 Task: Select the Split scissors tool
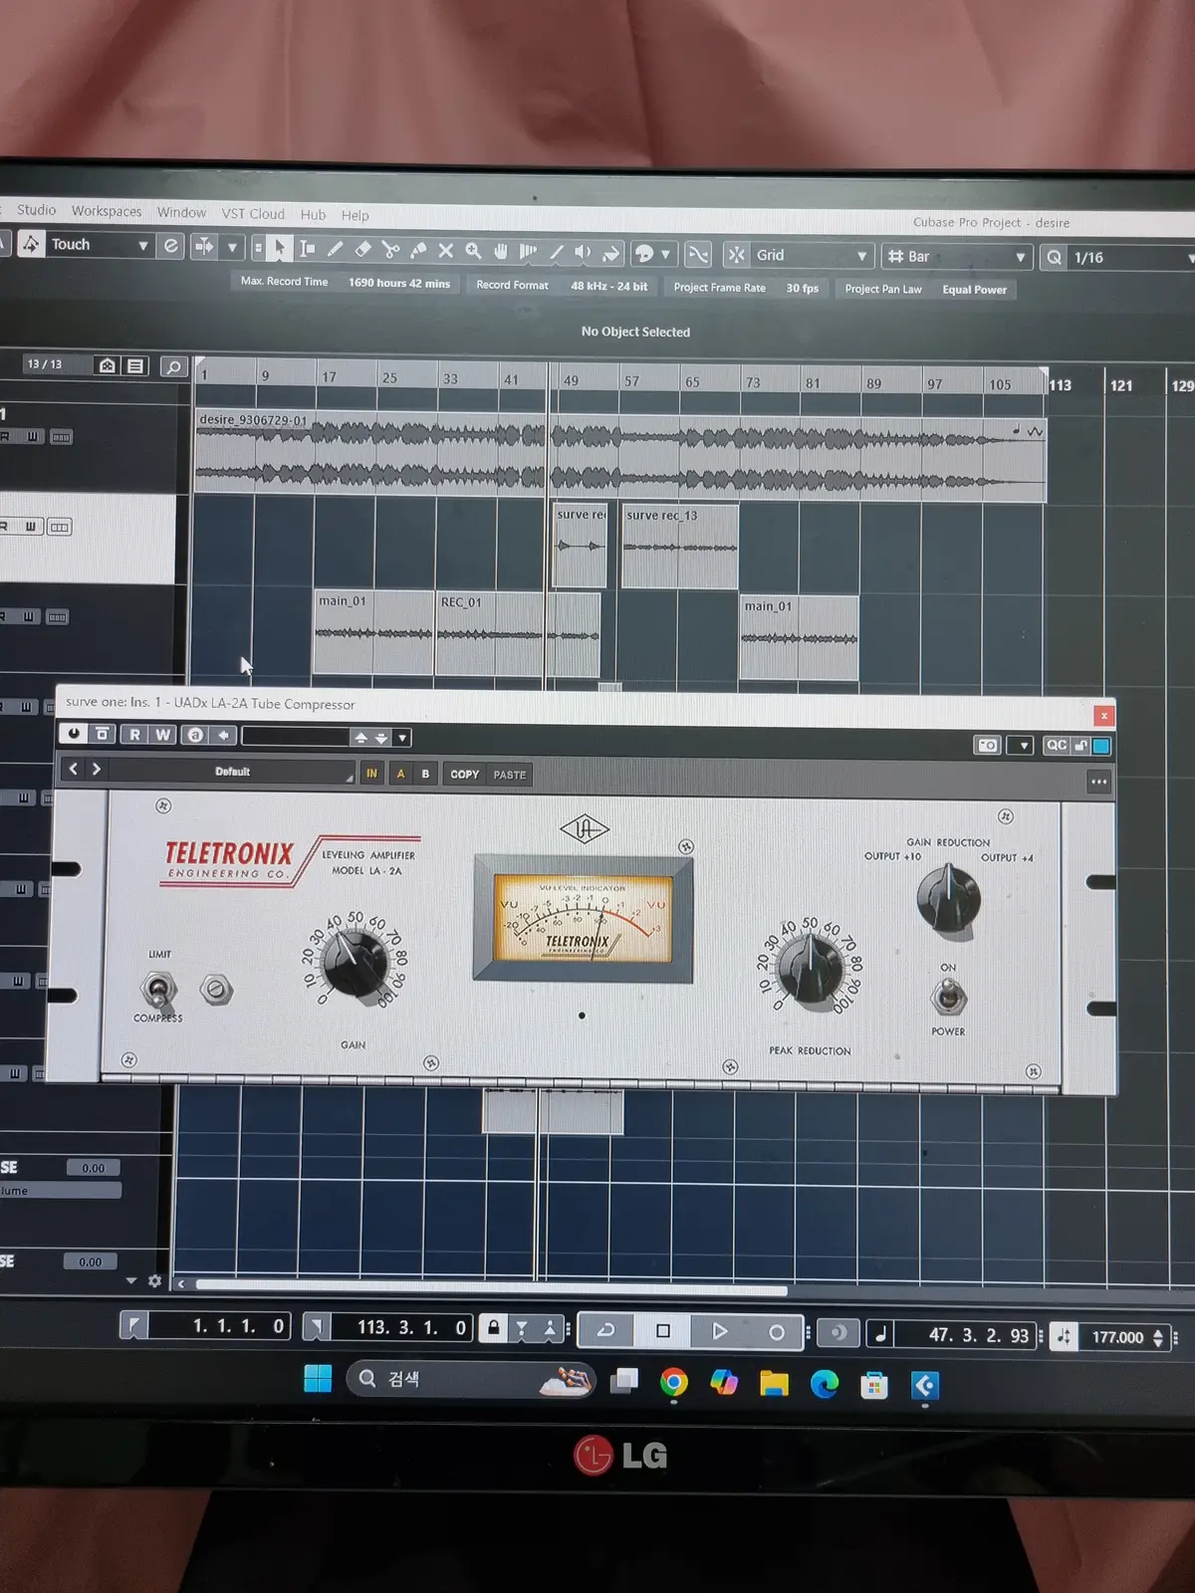[390, 249]
